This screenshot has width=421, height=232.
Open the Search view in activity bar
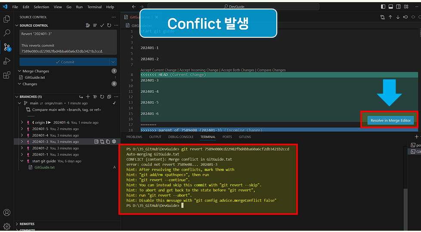click(x=6, y=33)
